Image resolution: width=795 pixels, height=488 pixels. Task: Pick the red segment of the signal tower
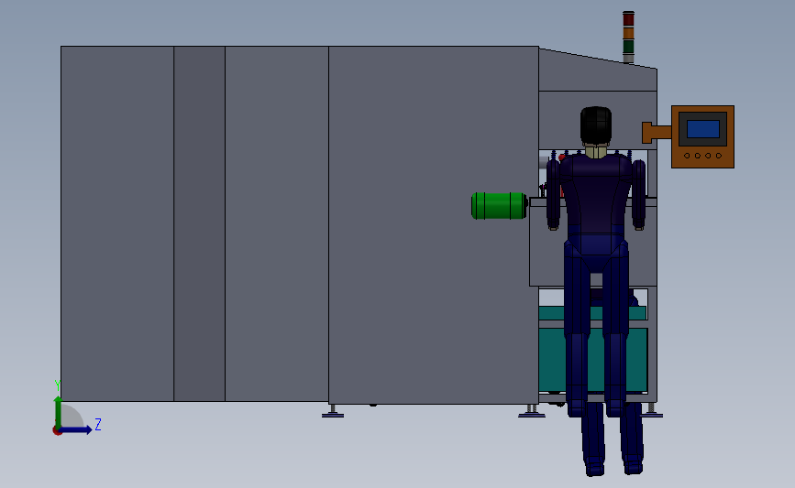tap(628, 19)
